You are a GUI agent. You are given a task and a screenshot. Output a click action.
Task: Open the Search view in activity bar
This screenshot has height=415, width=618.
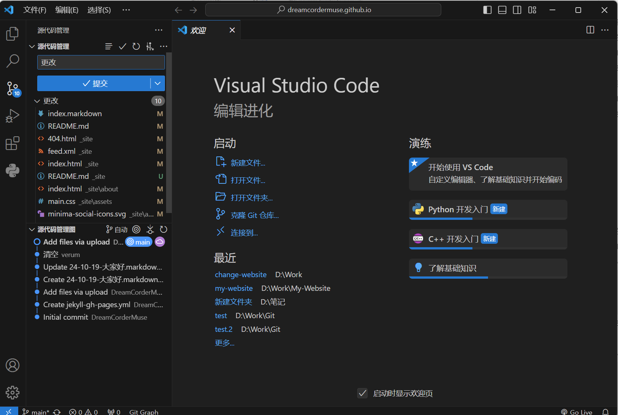(x=13, y=61)
